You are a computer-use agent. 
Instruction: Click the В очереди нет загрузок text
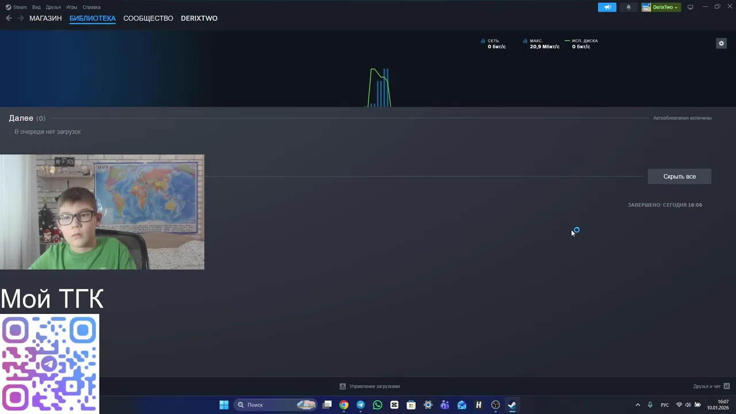coord(48,132)
